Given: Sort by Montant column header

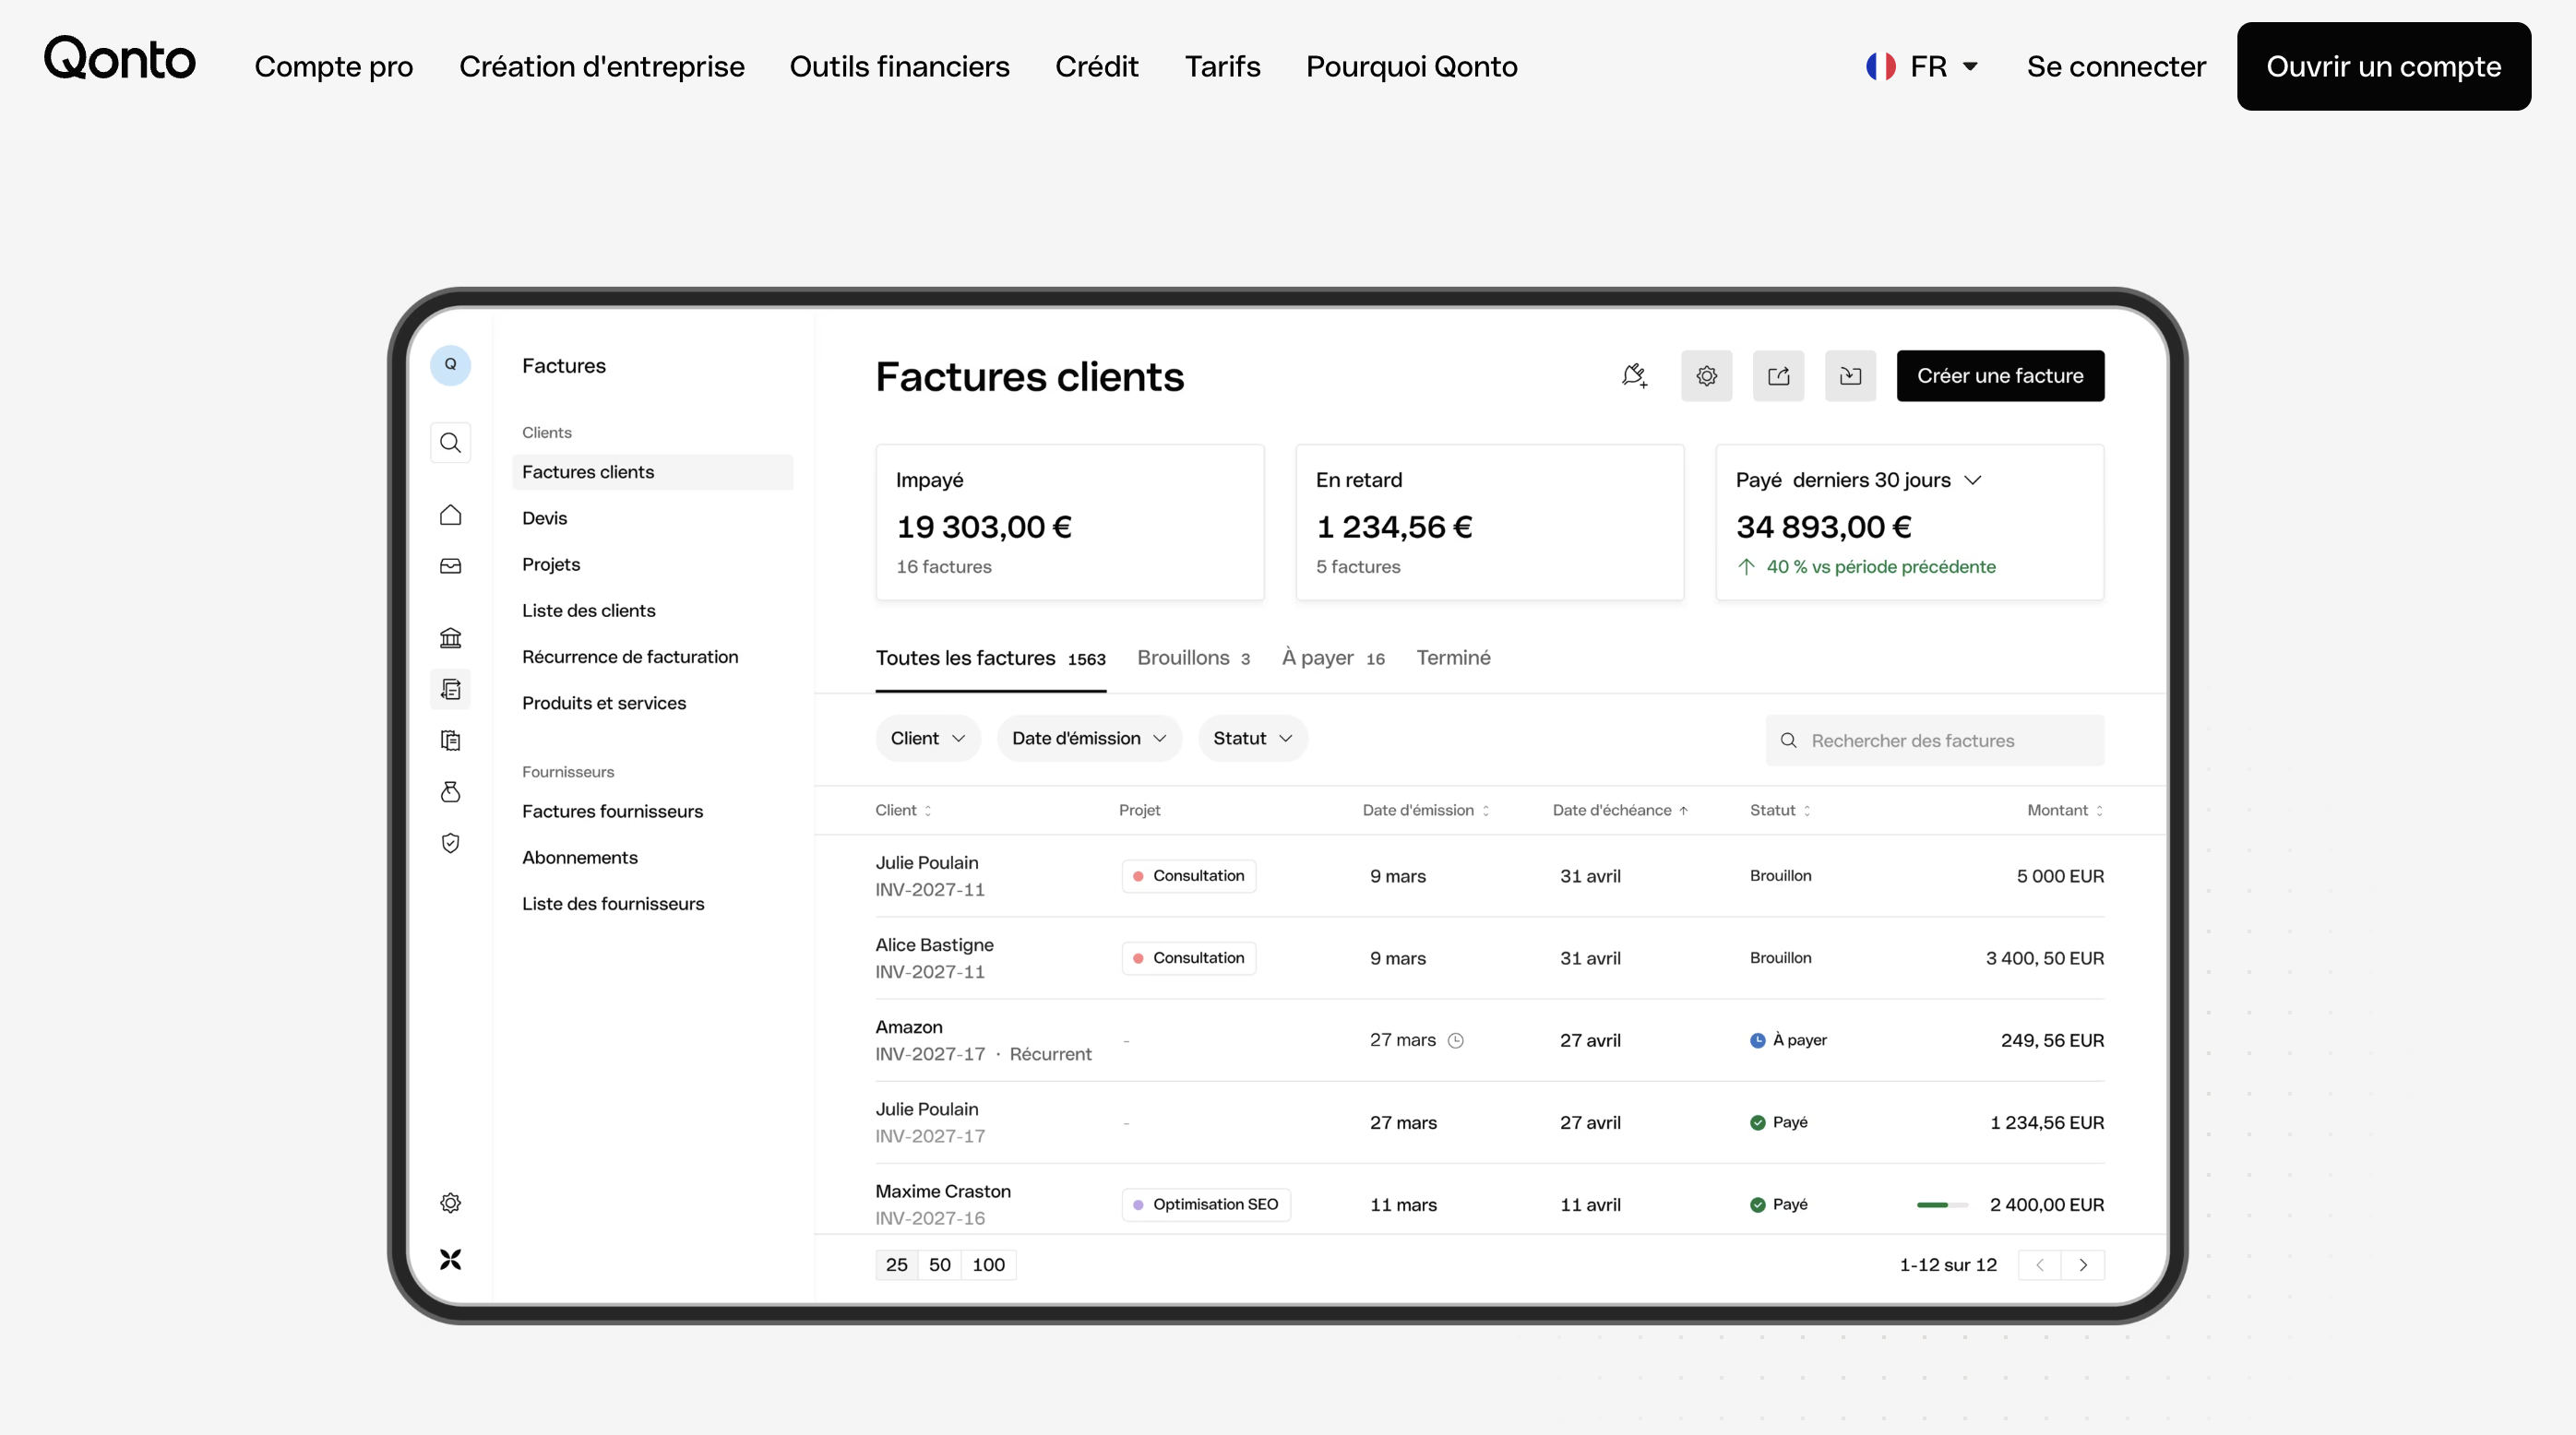Looking at the screenshot, I should coord(2065,811).
